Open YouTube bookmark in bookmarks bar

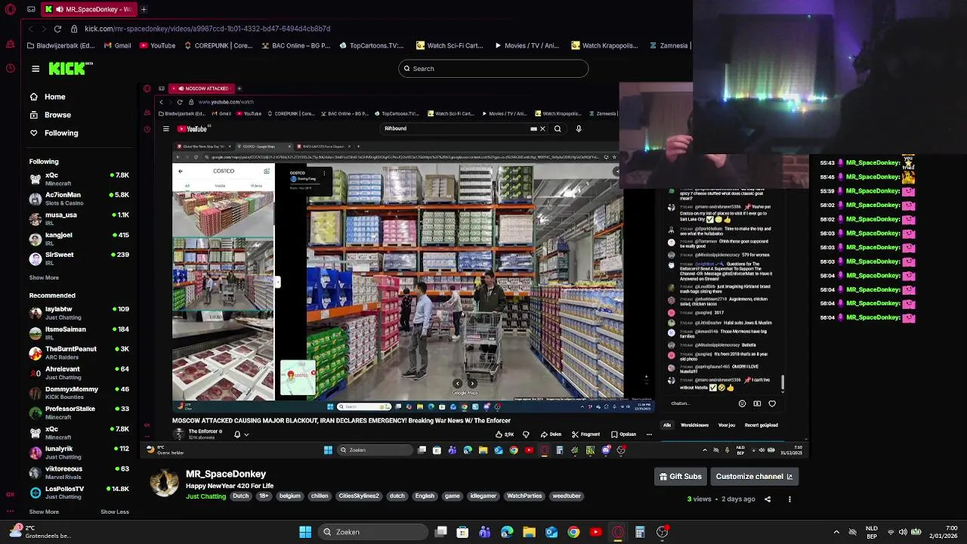click(156, 45)
